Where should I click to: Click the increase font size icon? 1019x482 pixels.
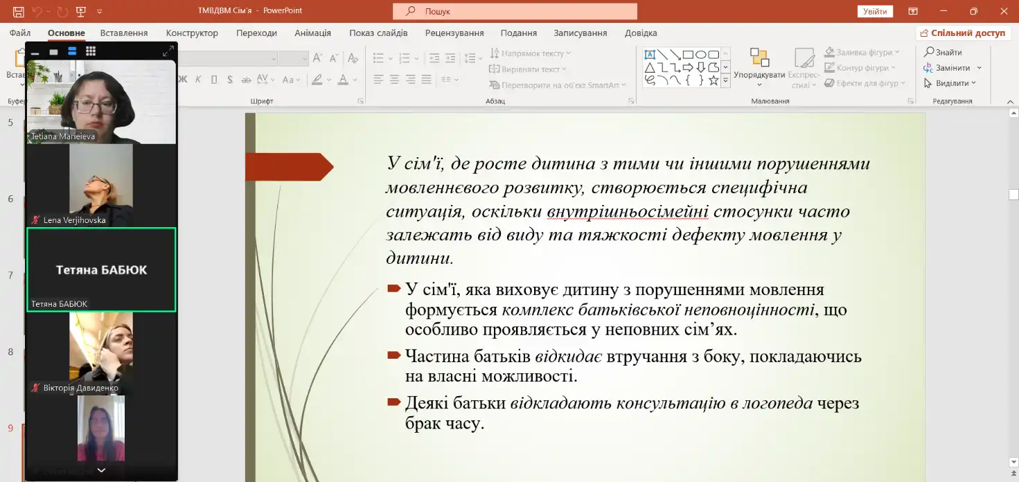[317, 58]
